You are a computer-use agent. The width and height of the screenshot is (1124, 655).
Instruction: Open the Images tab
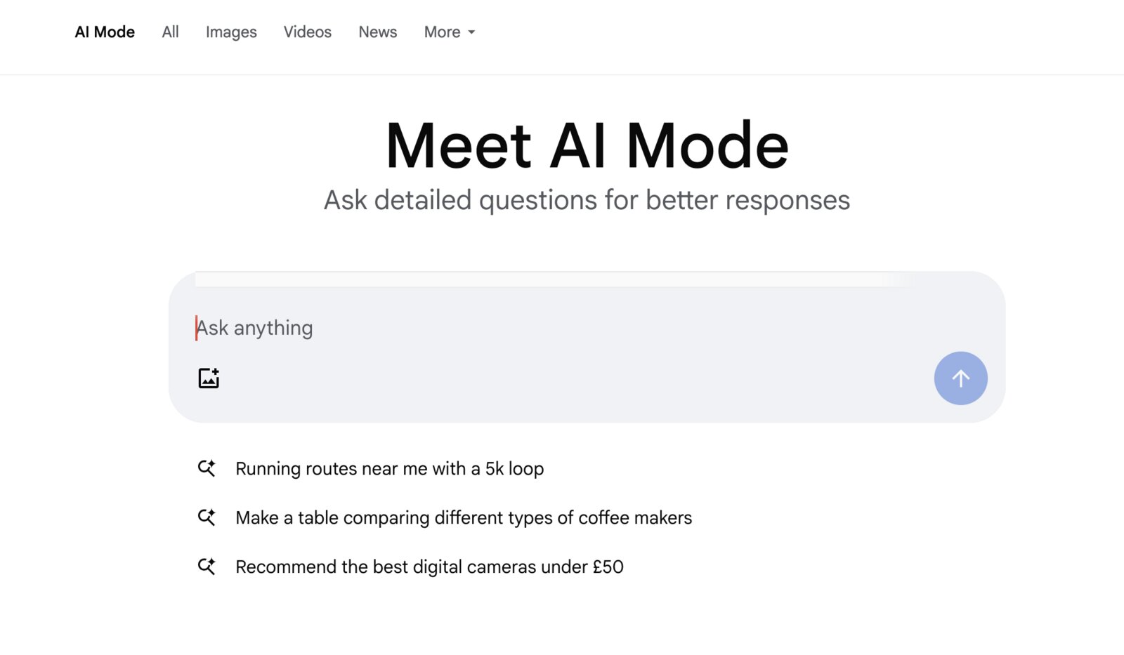pos(231,32)
